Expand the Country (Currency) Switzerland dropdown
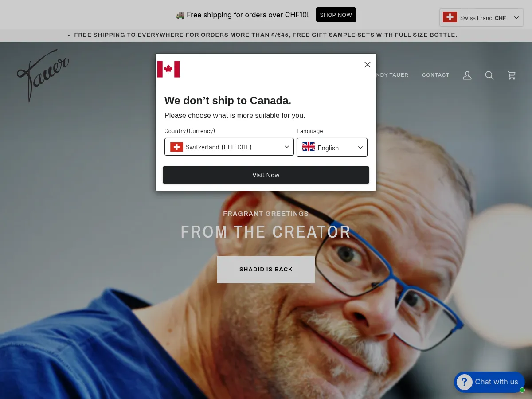Screen dimensions: 532x399 click(229, 147)
